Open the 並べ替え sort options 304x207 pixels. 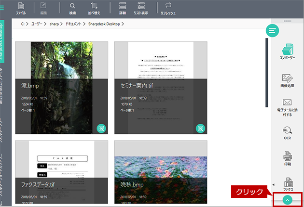point(94,9)
